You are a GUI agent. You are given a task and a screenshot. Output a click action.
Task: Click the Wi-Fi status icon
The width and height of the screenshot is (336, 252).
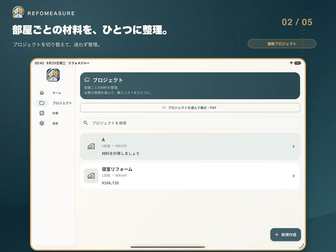coord(291,63)
